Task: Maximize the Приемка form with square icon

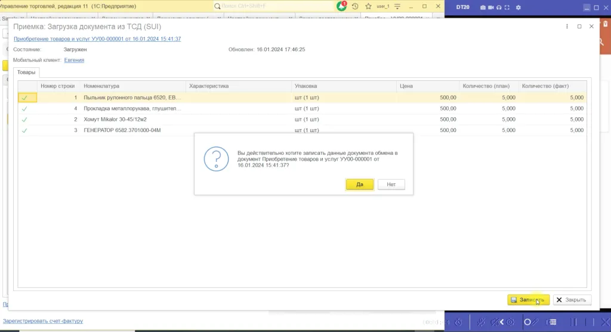Action: [579, 26]
